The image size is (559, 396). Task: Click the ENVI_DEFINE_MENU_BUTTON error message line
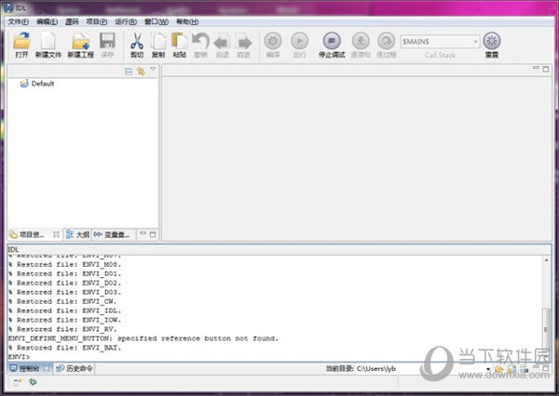[143, 338]
